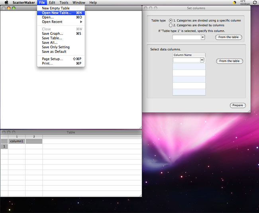Choose Save All... menu entry

61,42
